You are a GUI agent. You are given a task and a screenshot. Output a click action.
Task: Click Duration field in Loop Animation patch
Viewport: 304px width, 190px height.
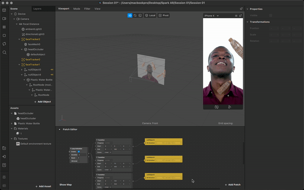pos(82,155)
